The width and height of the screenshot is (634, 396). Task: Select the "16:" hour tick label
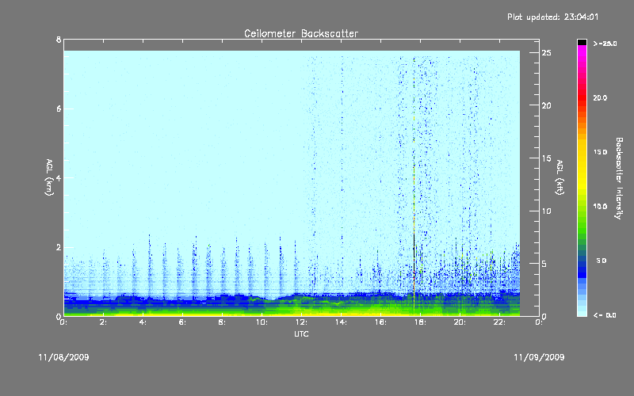tap(381, 322)
